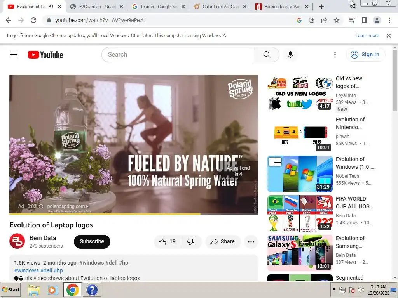
Task: Click the Nobel Tech channel name
Action: 347,176
